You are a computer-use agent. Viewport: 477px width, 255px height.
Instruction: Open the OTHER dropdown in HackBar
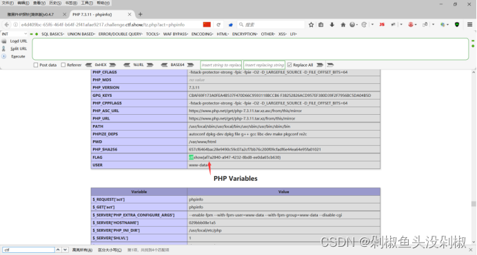268,34
